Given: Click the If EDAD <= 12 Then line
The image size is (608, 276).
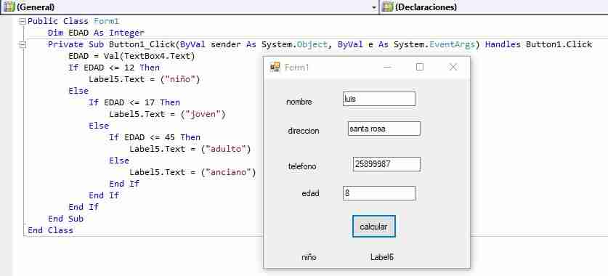Looking at the screenshot, I should [114, 68].
